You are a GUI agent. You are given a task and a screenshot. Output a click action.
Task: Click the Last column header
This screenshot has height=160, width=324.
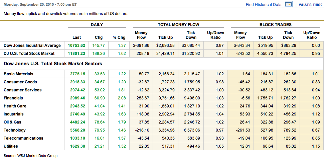(x=77, y=37)
